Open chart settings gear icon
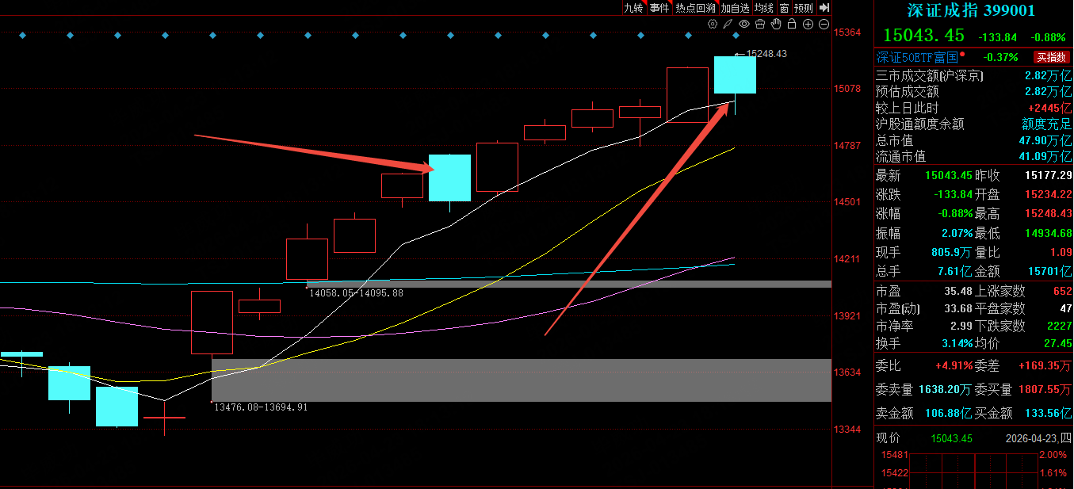The height and width of the screenshot is (489, 1074). pyautogui.click(x=713, y=24)
